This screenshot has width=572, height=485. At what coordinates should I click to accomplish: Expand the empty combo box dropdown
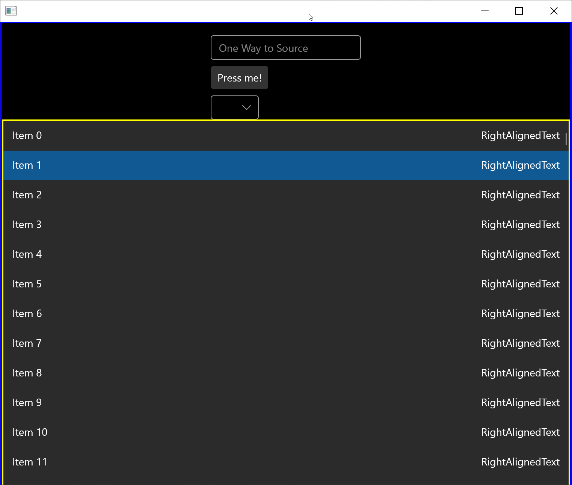coord(234,107)
